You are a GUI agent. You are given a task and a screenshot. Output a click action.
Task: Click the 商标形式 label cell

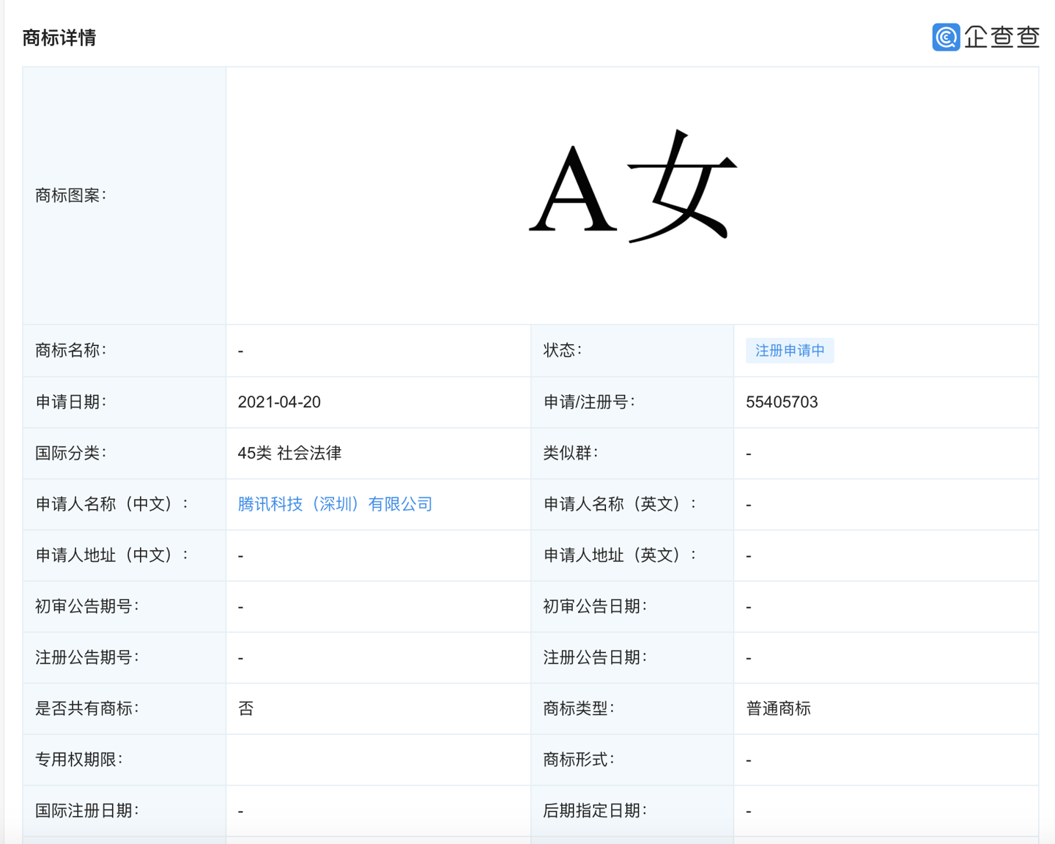(580, 760)
